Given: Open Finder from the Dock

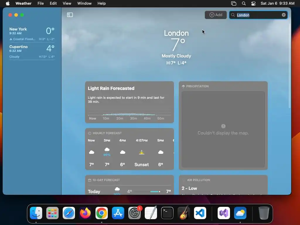Looking at the screenshot, I should click(36, 213).
